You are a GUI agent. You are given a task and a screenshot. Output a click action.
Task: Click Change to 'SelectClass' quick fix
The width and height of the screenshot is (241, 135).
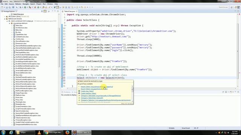(x=92, y=98)
